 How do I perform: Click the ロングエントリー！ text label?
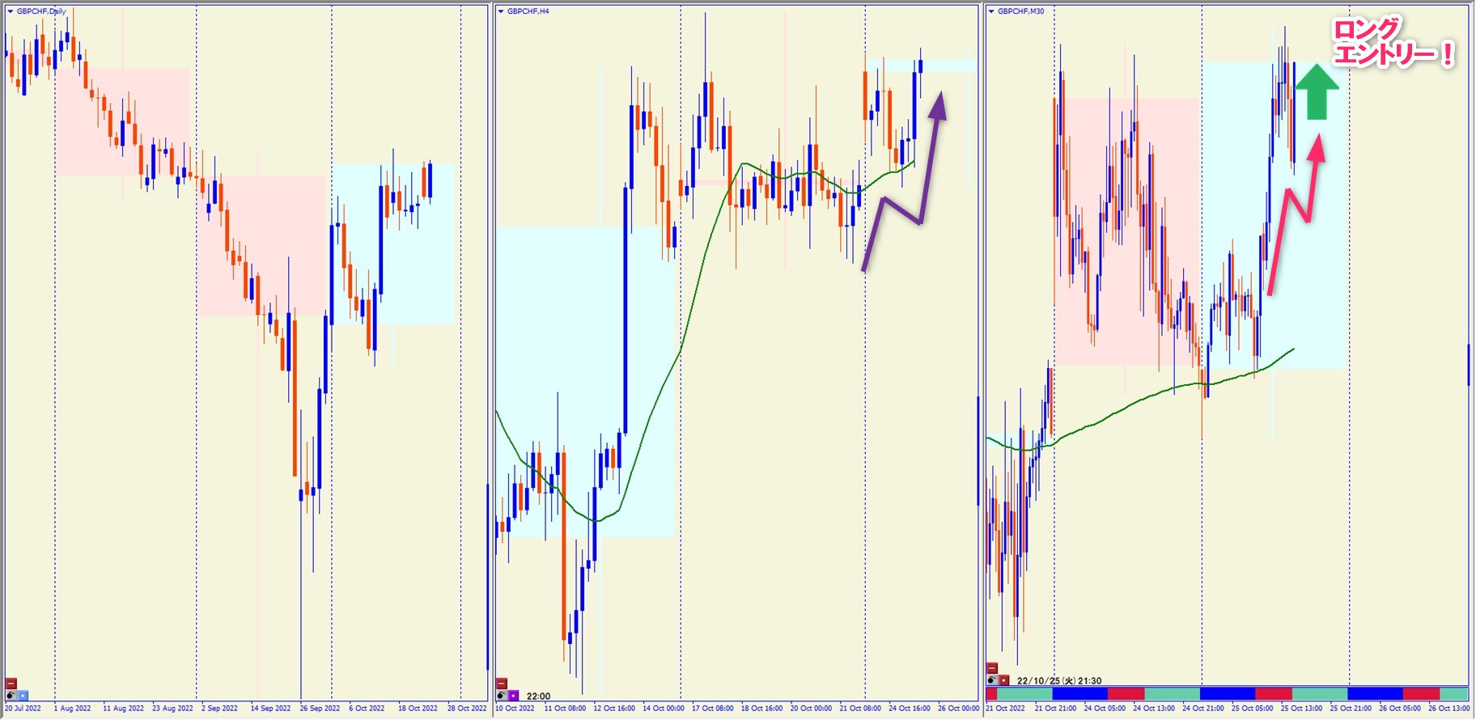click(x=1391, y=42)
